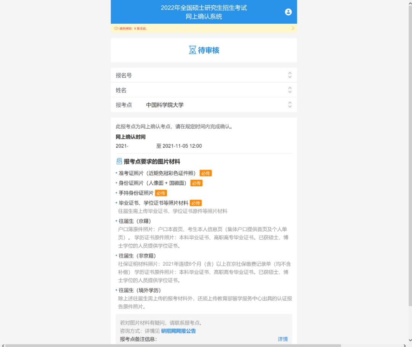Click the horizontal scrollbar thumb
Screen dimensions: 412x347
pyautogui.click(x=173, y=345)
